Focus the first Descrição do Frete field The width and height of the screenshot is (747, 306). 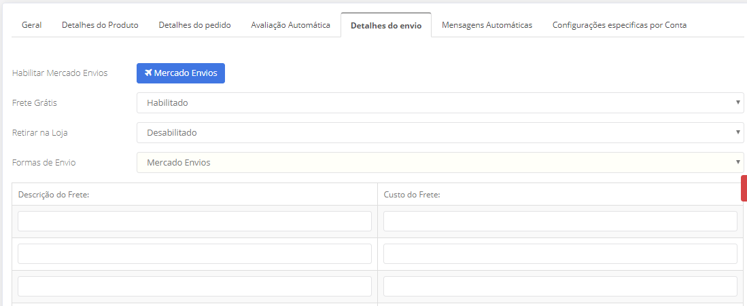[x=194, y=221]
